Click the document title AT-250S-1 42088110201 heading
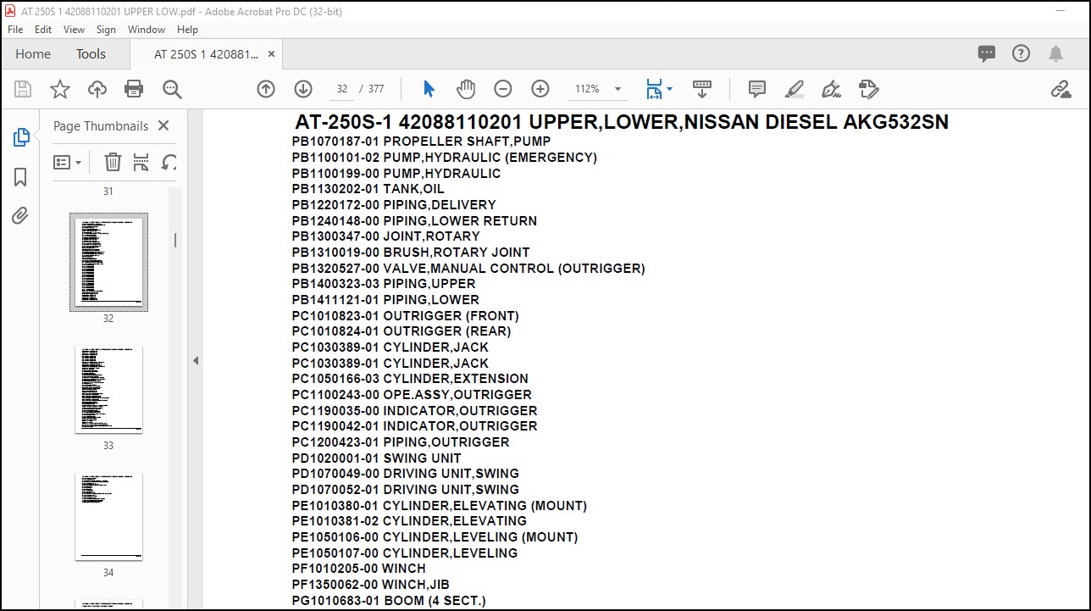Image resolution: width=1091 pixels, height=611 pixels. tap(622, 122)
